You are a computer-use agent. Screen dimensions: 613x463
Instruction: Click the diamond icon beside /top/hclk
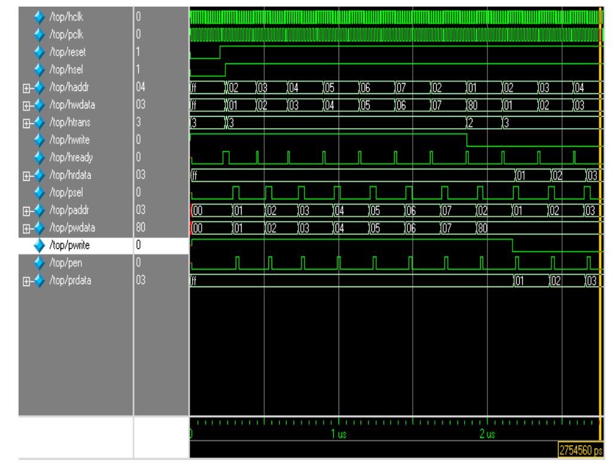click(39, 17)
